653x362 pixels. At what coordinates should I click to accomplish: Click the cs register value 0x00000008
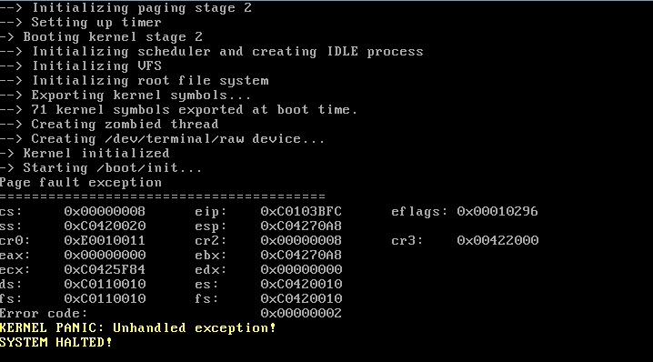click(105, 212)
